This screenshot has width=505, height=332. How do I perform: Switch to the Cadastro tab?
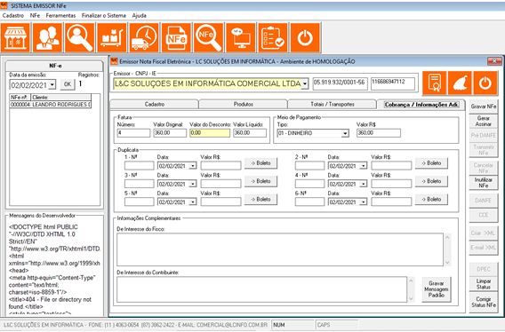pyautogui.click(x=155, y=105)
